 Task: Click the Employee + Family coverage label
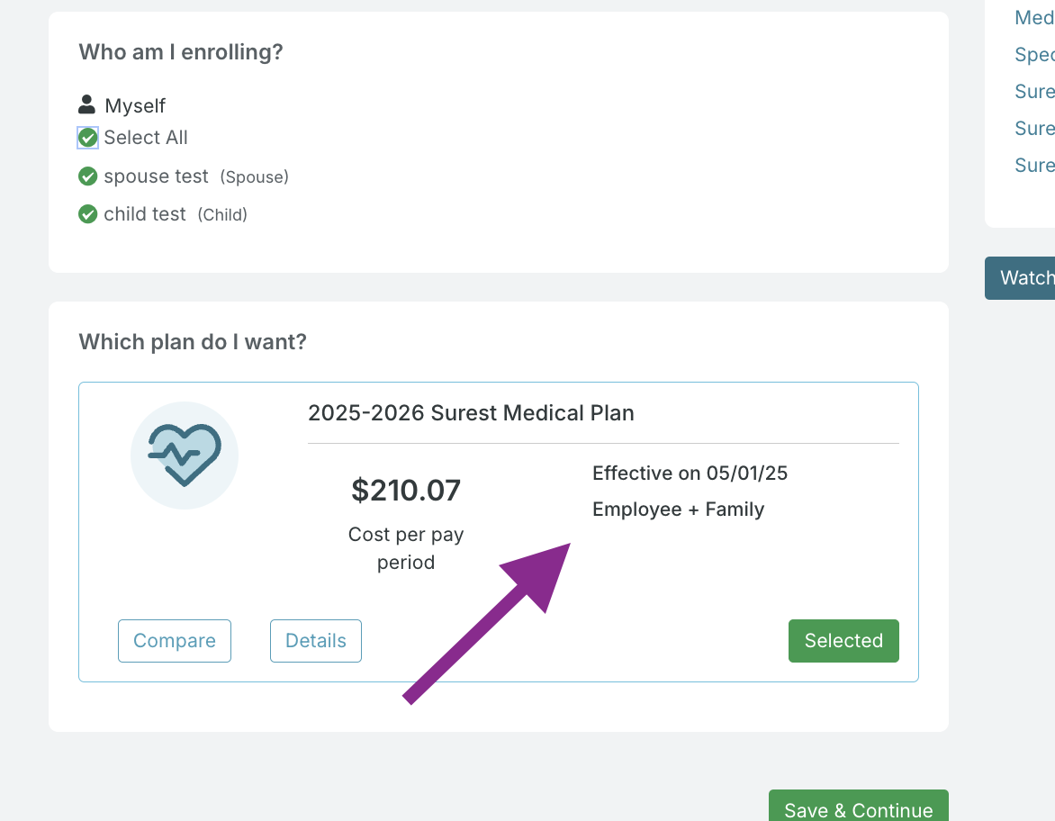click(x=679, y=510)
